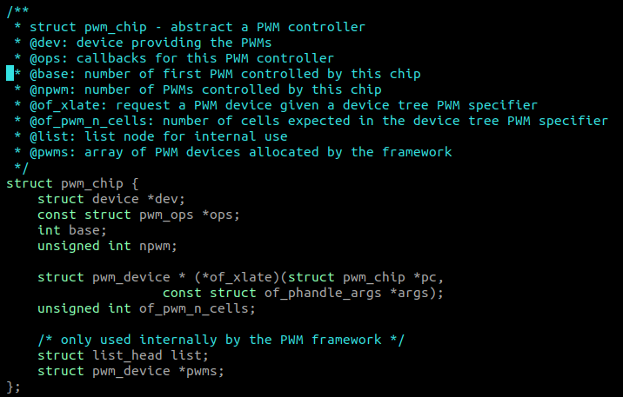The height and width of the screenshot is (397, 623).
Task: Click pwm_chip in the struct definition line
Action: [91, 183]
